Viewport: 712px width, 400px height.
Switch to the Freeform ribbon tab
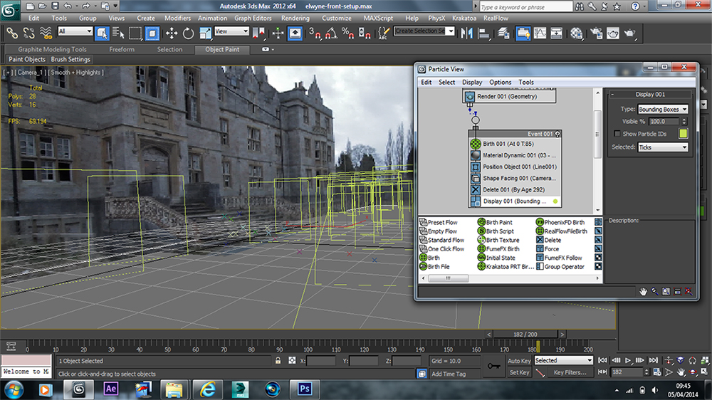point(122,49)
